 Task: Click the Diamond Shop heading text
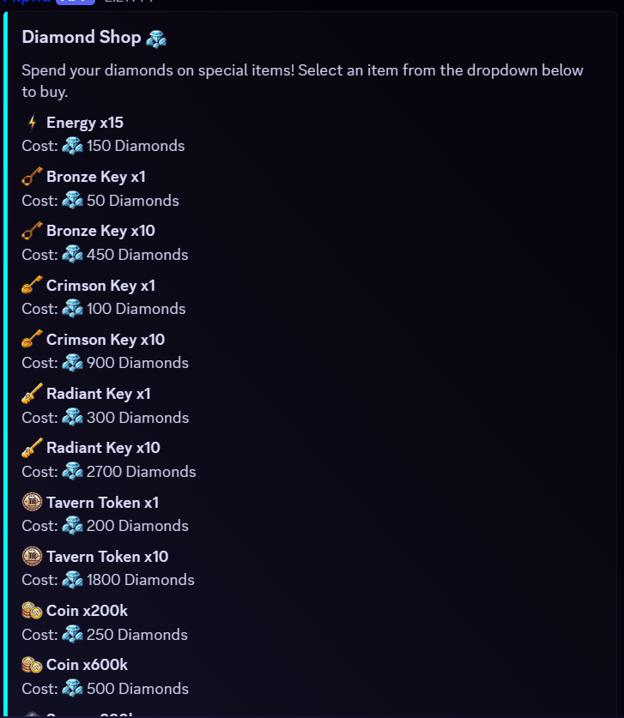point(81,38)
